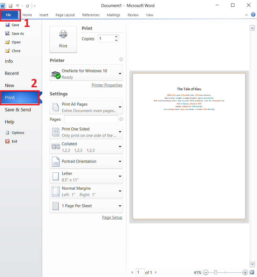Expand the Portrait Orientation dropdown
Screen dimensions: 257x277
[x=120, y=161]
